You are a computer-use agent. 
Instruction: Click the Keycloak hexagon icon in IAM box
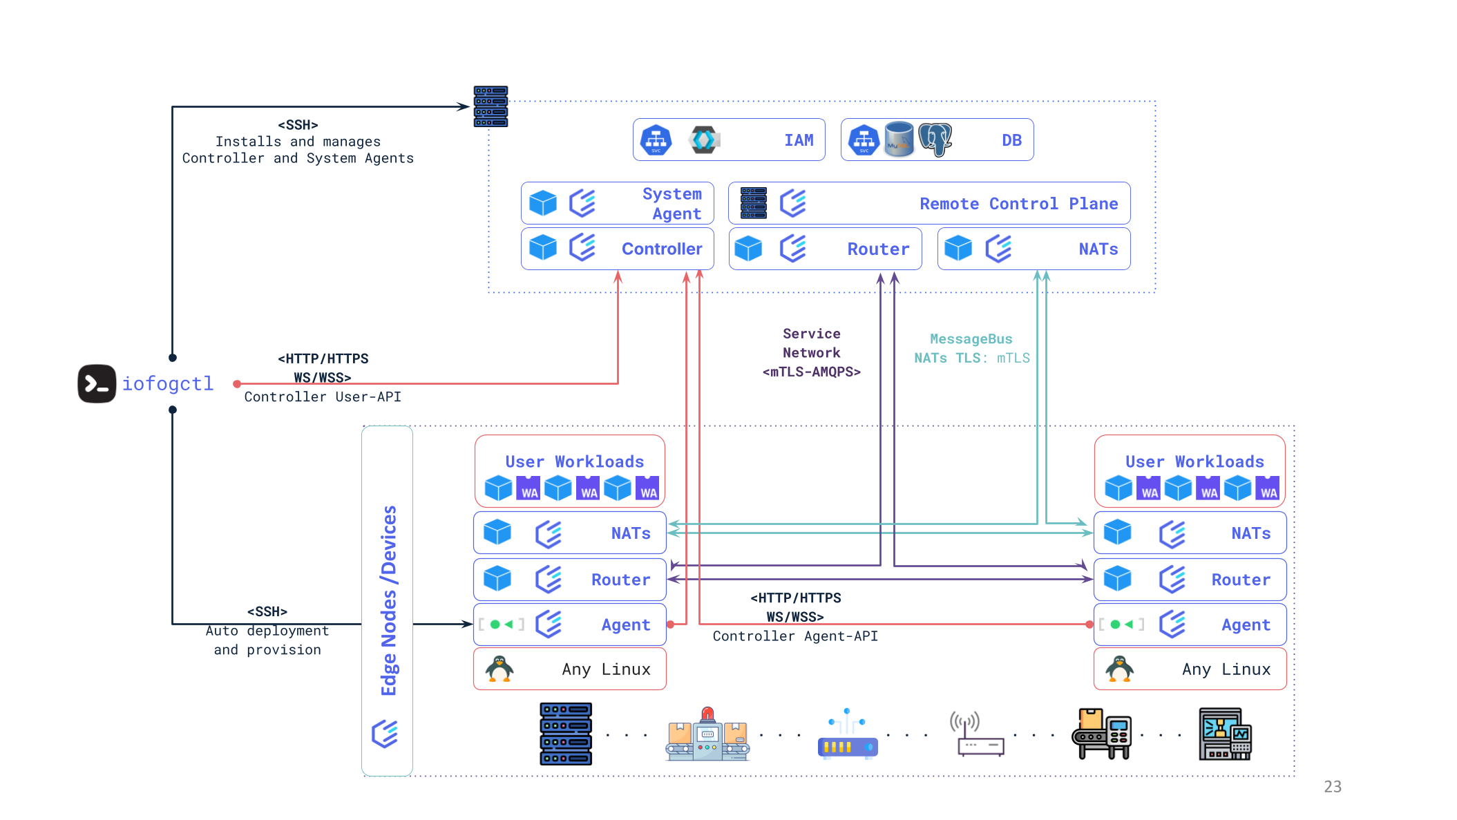703,140
